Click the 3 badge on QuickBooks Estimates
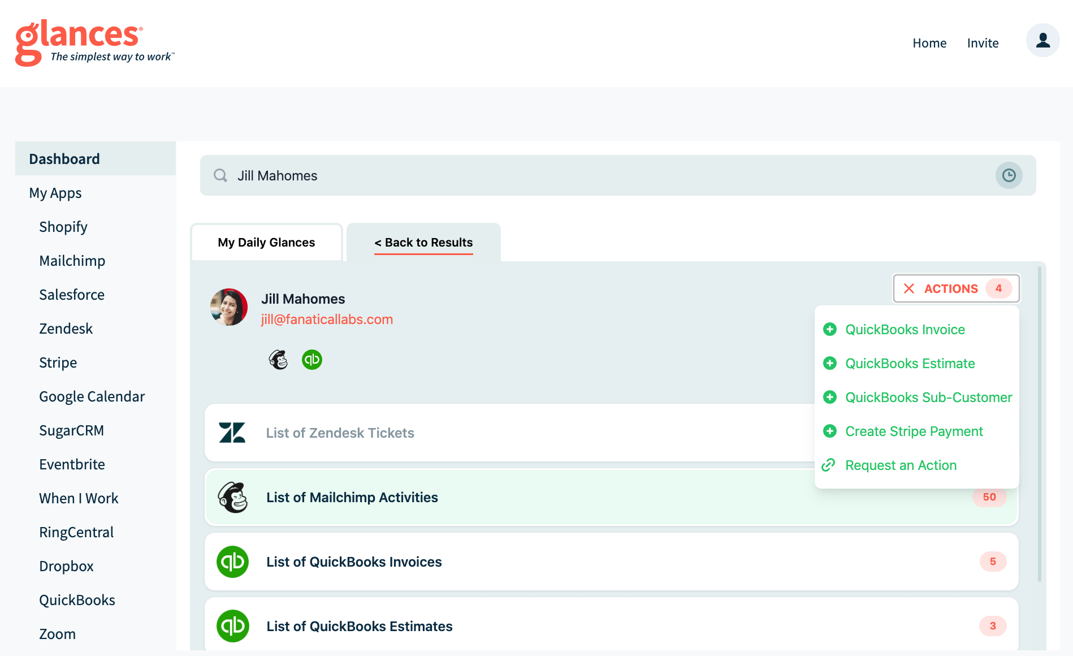The width and height of the screenshot is (1073, 656). (993, 626)
